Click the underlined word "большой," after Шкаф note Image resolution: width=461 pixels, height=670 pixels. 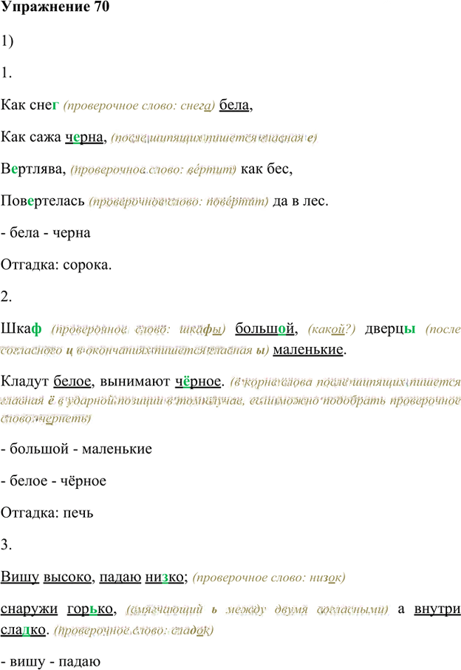tap(267, 328)
